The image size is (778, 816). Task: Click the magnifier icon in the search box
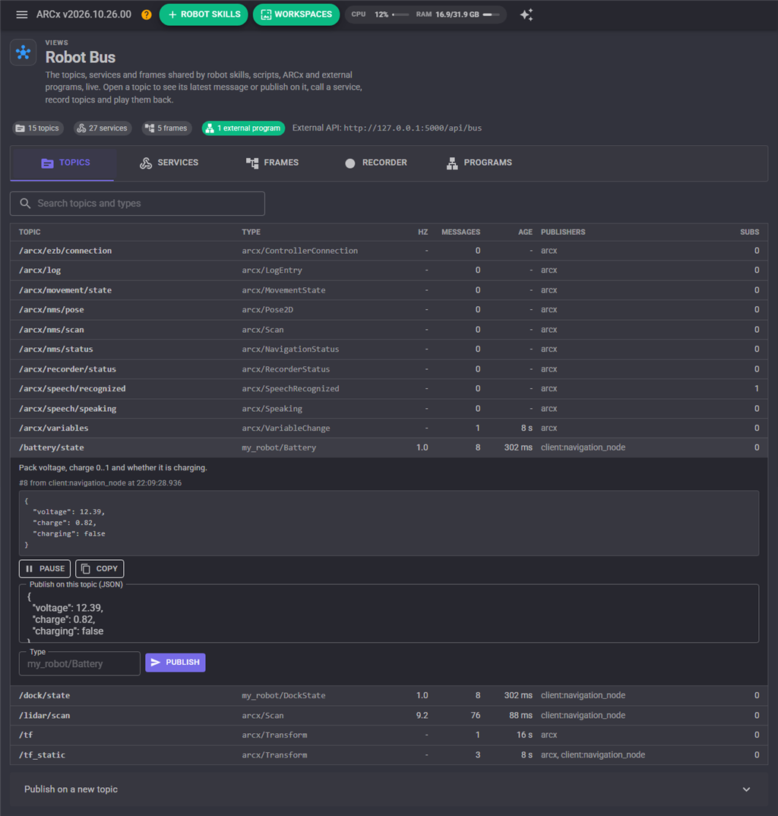tap(25, 204)
